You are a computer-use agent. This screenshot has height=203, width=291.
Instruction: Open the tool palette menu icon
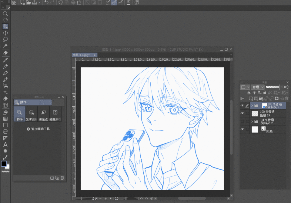3,7
